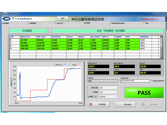Click the 测试总数 field showing 34
The height and width of the screenshot is (125, 167).
[108, 88]
